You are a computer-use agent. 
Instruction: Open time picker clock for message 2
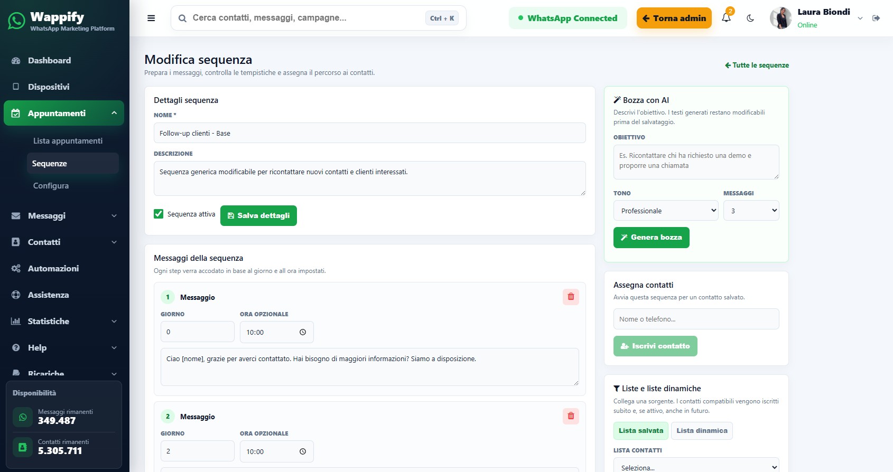click(x=303, y=451)
